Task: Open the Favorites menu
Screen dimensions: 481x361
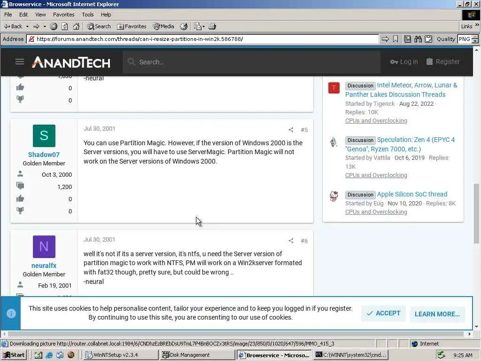Action: pyautogui.click(x=63, y=15)
